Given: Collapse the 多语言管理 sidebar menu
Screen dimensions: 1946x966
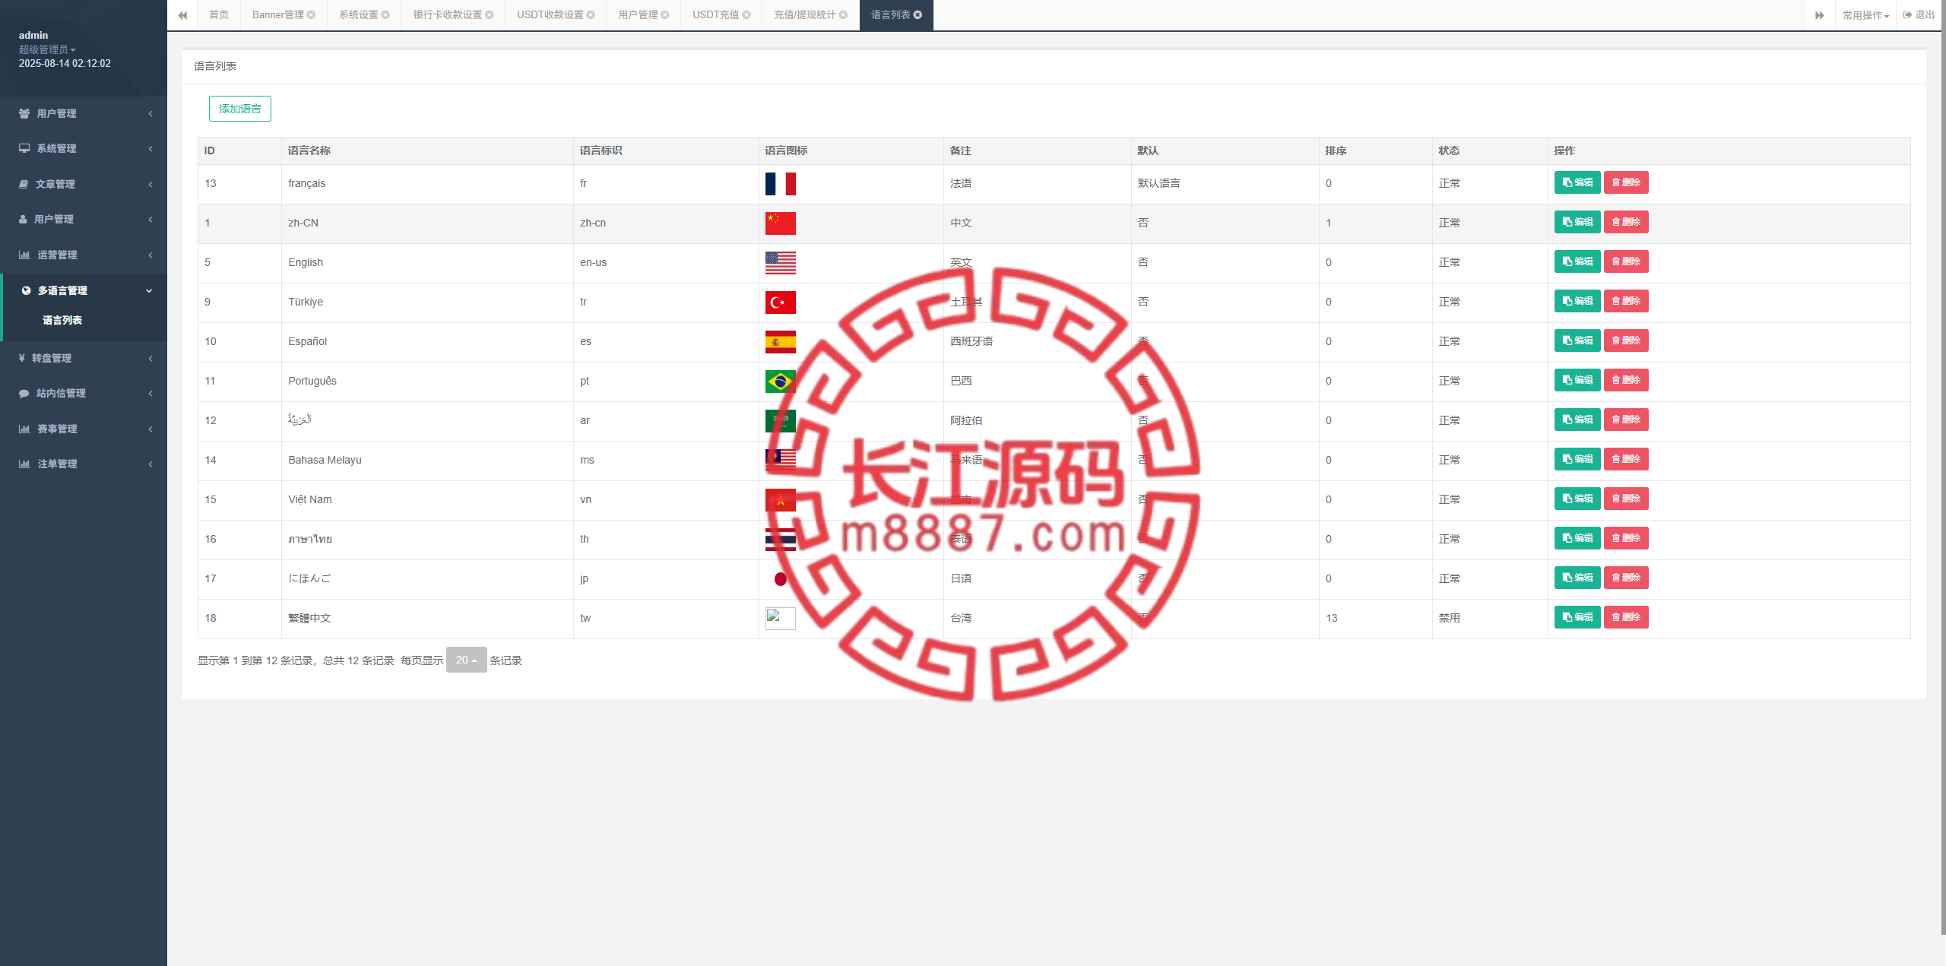Looking at the screenshot, I should [x=84, y=290].
